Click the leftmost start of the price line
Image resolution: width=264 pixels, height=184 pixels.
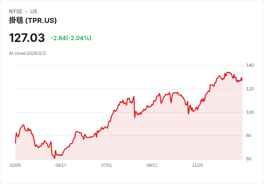pyautogui.click(x=15, y=143)
